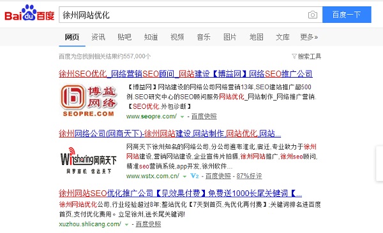This screenshot has width=383, height=233.
Task: Click snippet starting 徐州网站优化公司,行业经验
Action: click(190, 209)
